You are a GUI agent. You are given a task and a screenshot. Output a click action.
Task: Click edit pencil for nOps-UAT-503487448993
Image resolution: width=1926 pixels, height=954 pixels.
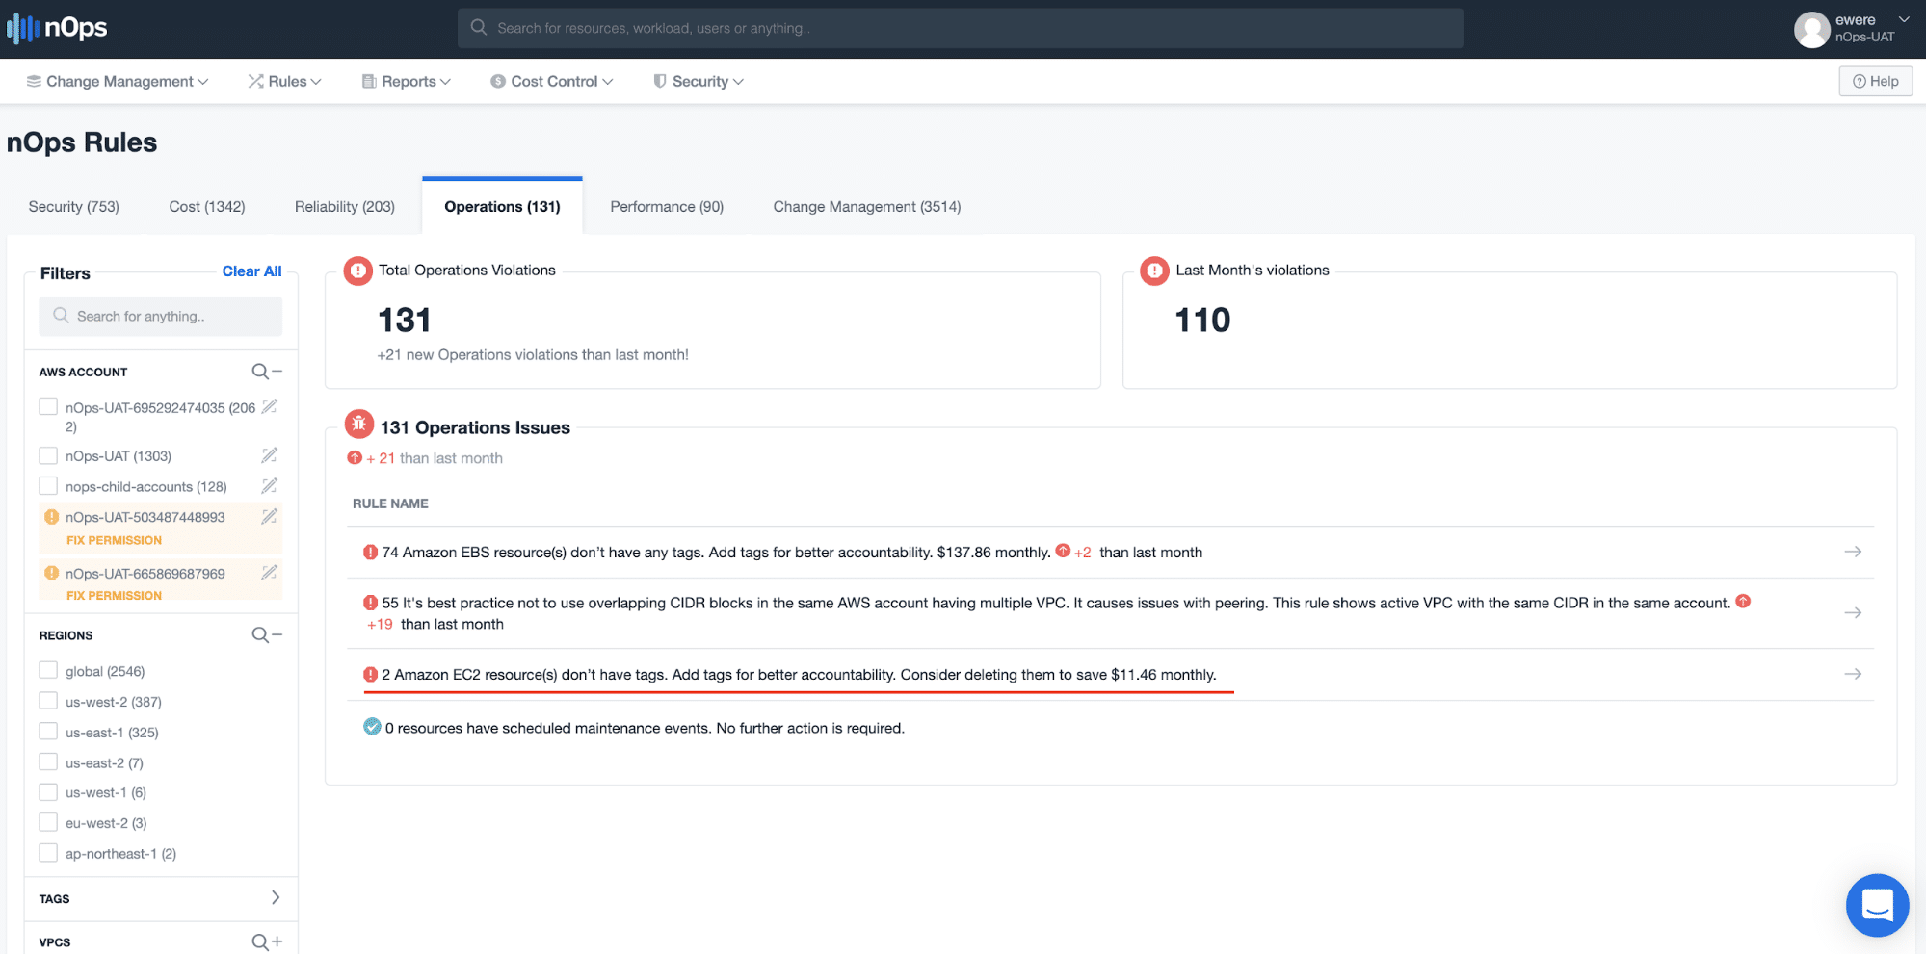pyautogui.click(x=270, y=517)
